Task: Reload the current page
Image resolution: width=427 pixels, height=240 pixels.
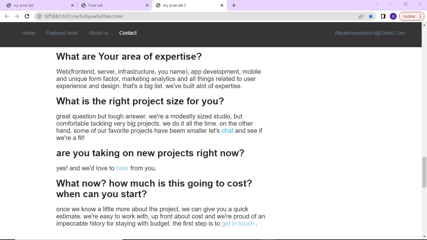Action: click(x=27, y=16)
